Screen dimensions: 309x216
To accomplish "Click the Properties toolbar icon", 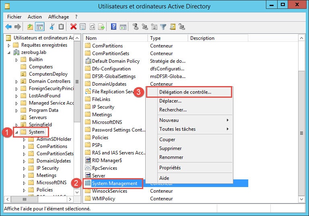I will [82, 27].
